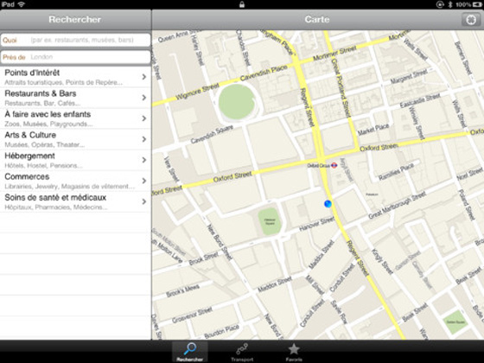The height and width of the screenshot is (363, 484).
Task: Tap the Wigmore Street map label
Action: [x=197, y=91]
